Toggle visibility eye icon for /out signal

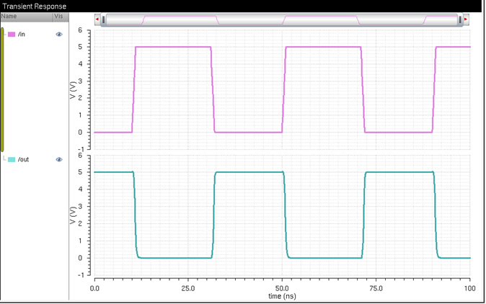click(x=59, y=159)
